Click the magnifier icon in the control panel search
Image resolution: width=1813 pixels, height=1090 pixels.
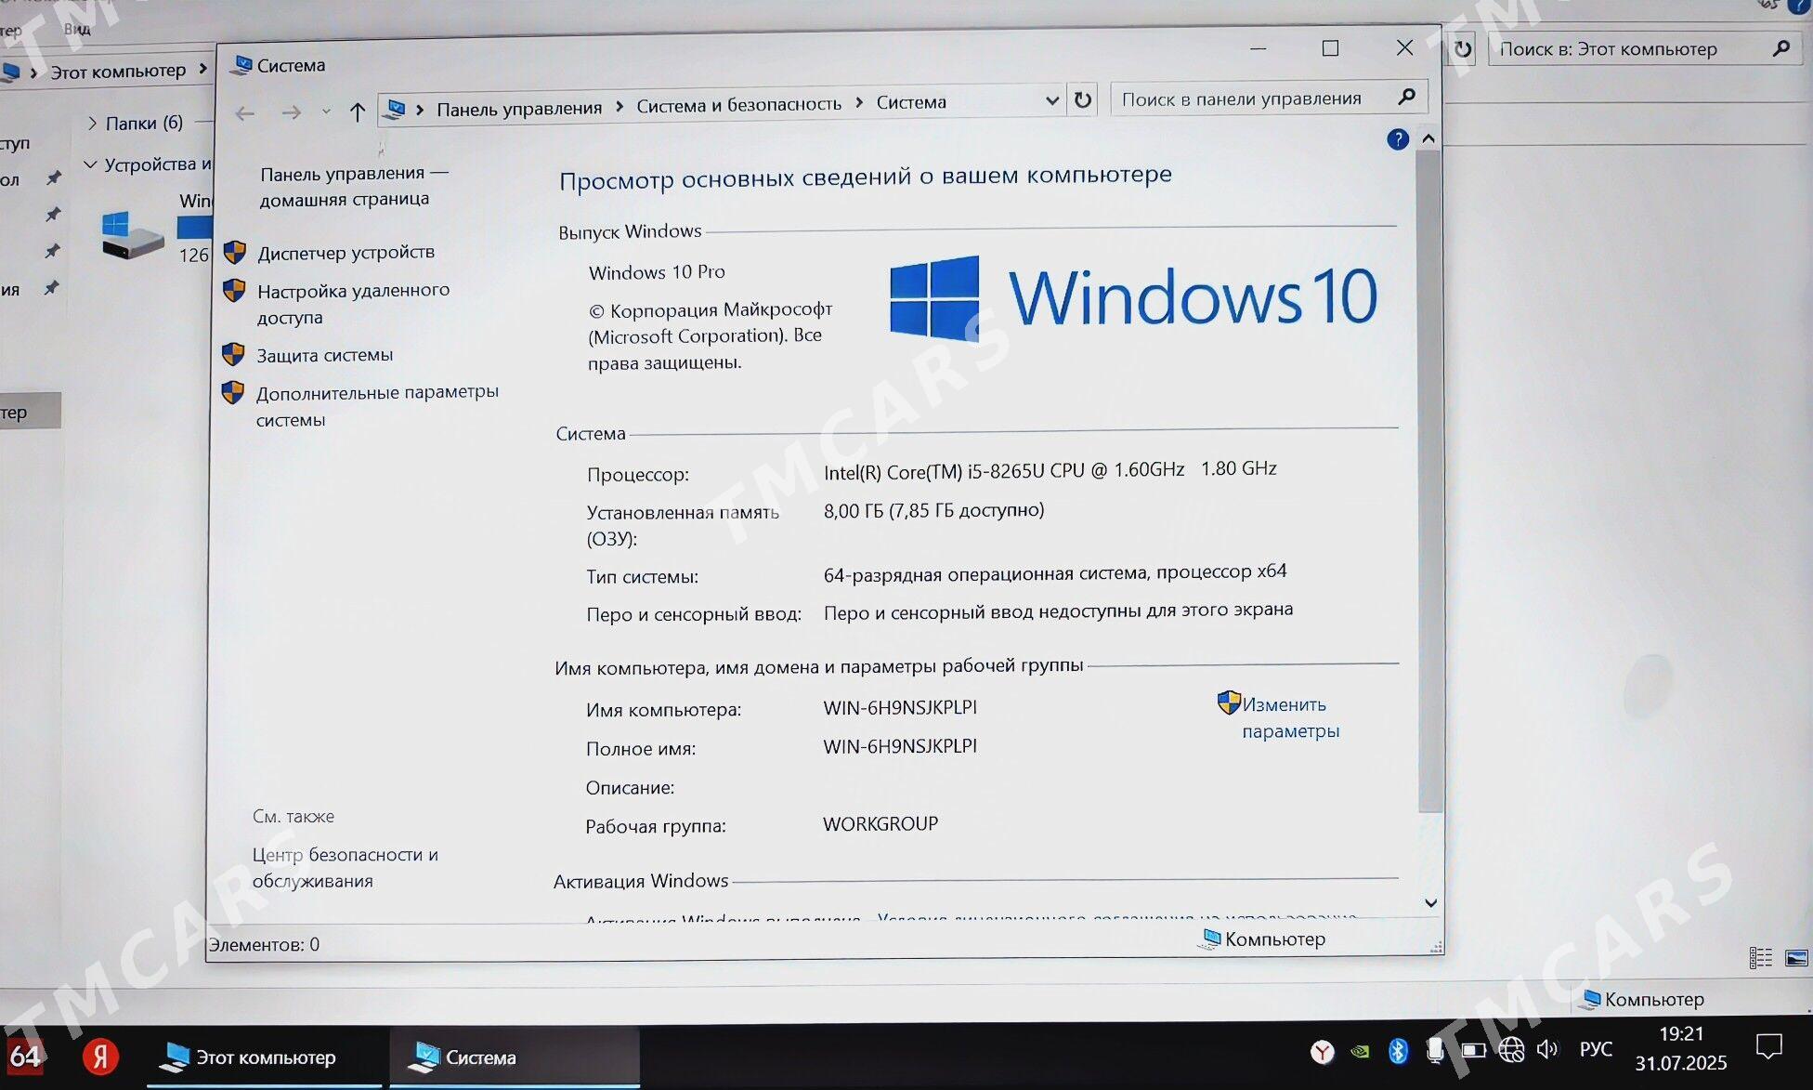(1407, 96)
